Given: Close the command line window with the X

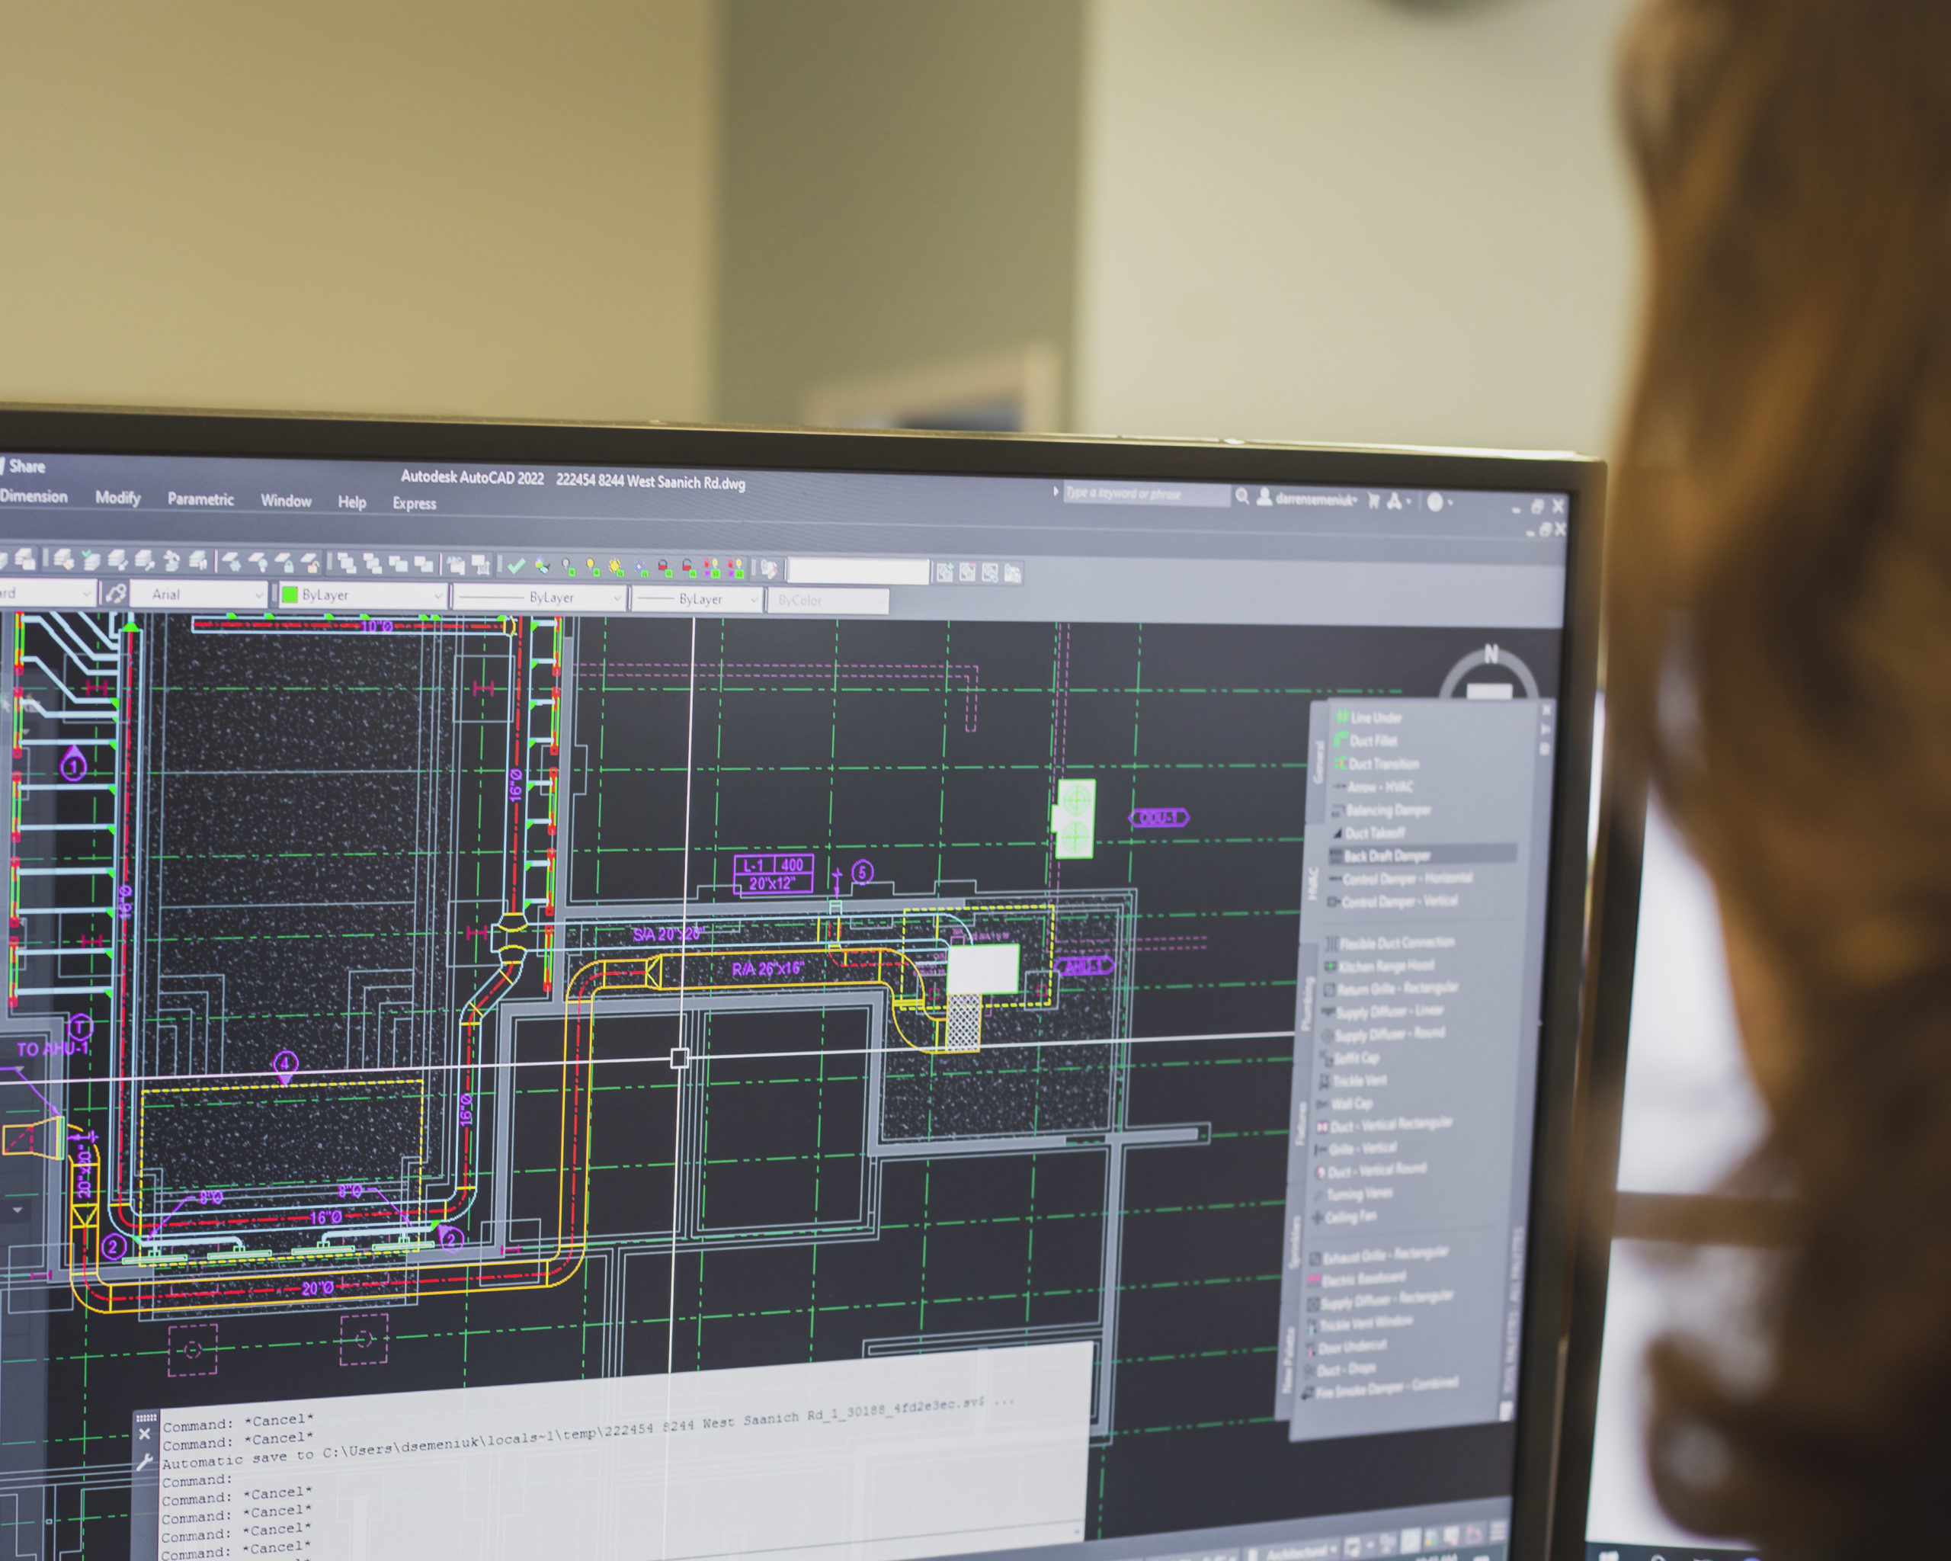Looking at the screenshot, I should pos(145,1434).
